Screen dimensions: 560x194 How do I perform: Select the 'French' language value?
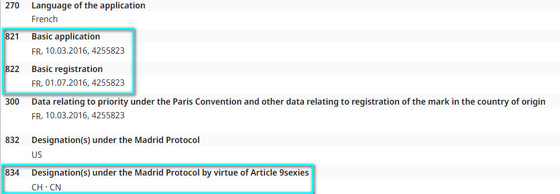point(44,19)
